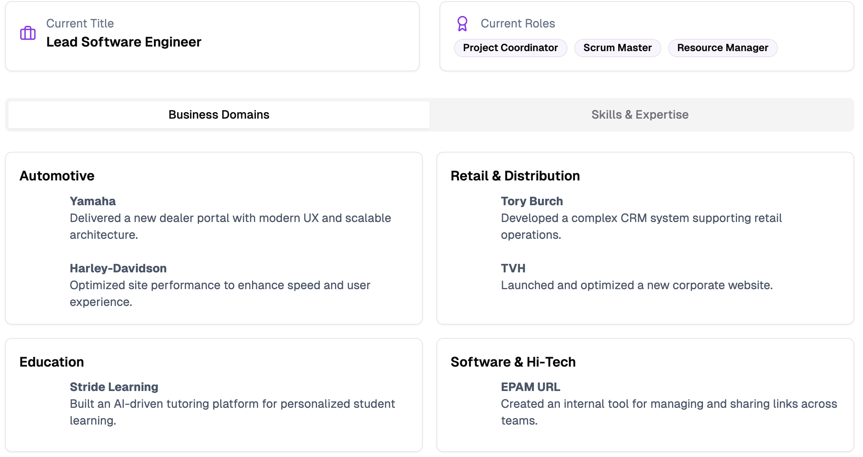This screenshot has width=863, height=457.
Task: Click the Retail & Distribution domain heading
Action: coord(515,176)
